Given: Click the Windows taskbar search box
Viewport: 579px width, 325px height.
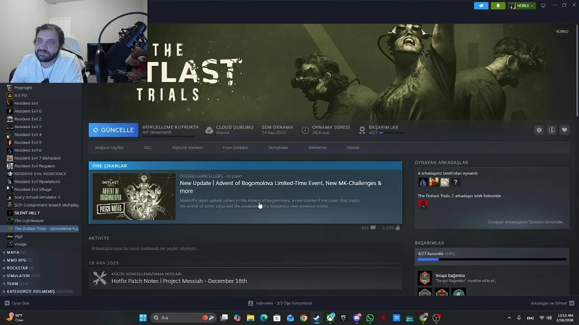Looking at the screenshot, I should click(x=183, y=318).
